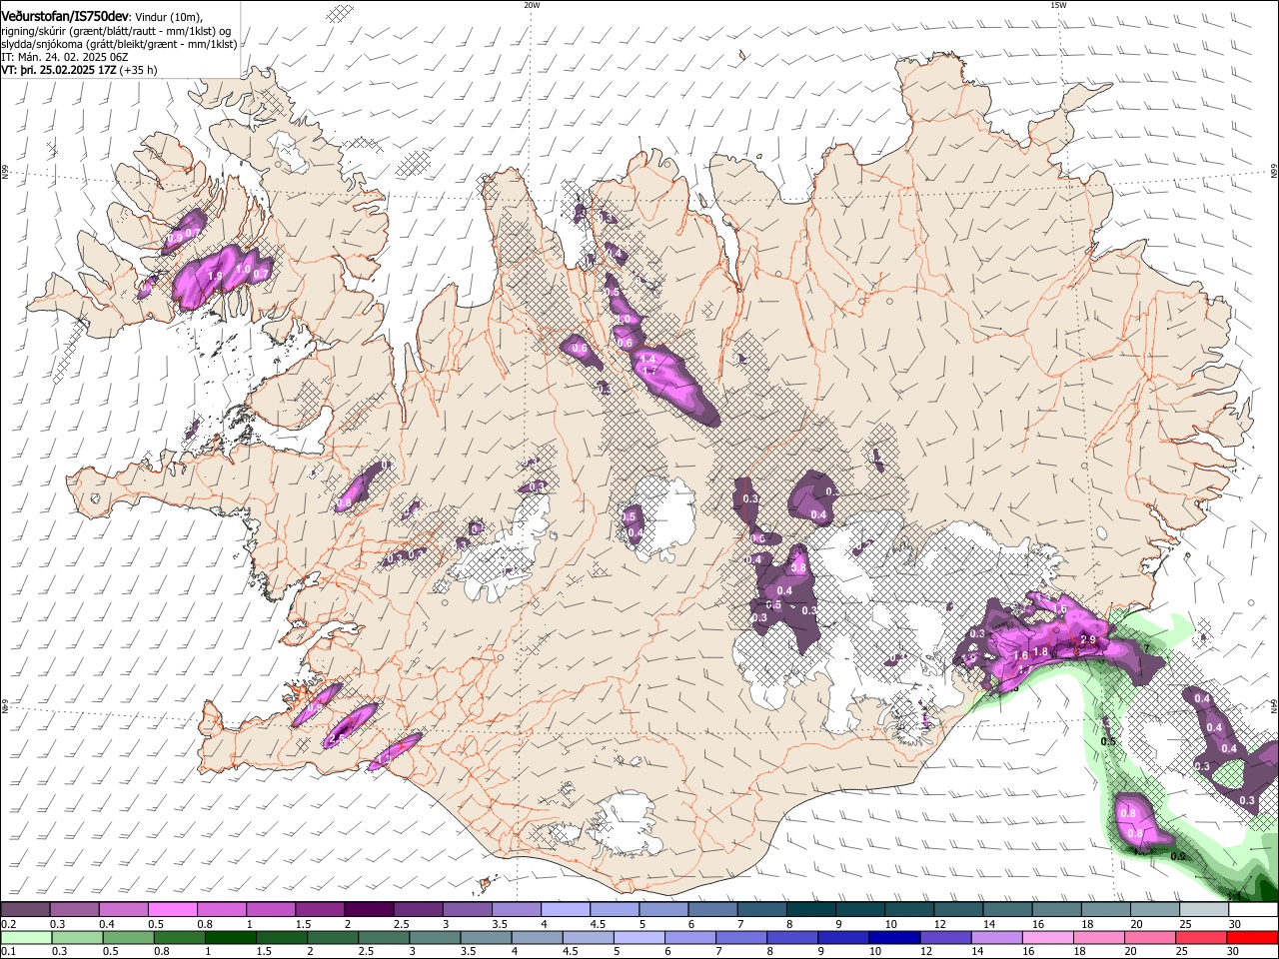Click the 2.9 precipitation value on the southeast coast

[x=1089, y=640]
